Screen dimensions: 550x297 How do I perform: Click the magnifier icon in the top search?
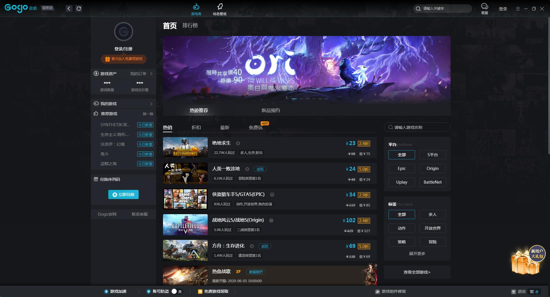[x=418, y=9]
